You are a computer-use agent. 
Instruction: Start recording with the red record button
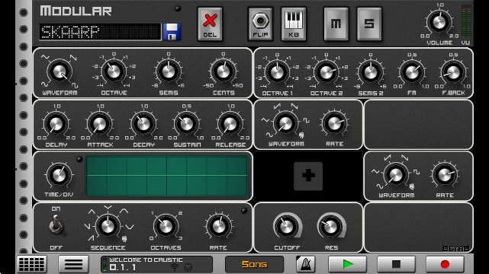click(445, 264)
